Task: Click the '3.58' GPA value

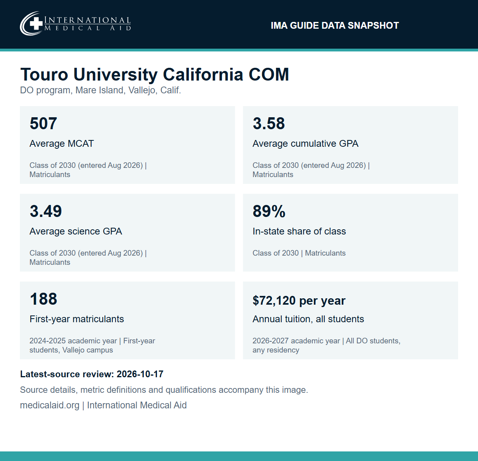Action: point(269,124)
